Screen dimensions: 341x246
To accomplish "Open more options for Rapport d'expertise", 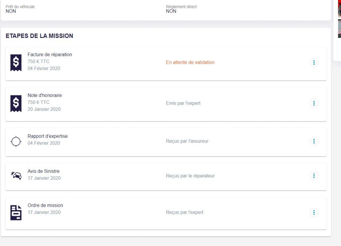I will [x=314, y=141].
